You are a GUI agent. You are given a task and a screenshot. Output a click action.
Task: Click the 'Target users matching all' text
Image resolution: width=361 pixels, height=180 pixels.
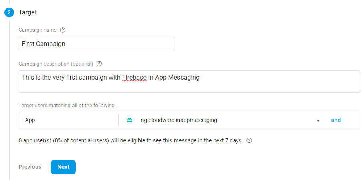pyautogui.click(x=69, y=106)
